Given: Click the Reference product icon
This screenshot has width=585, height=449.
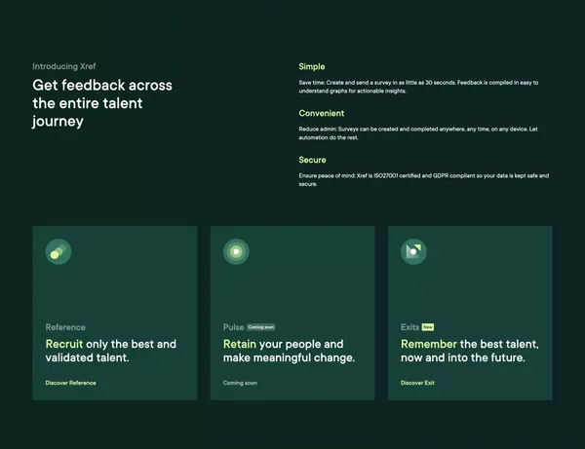Looking at the screenshot, I should (x=58, y=251).
